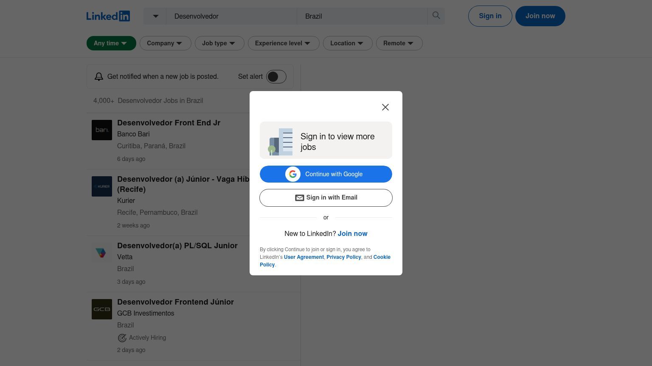Image resolution: width=652 pixels, height=366 pixels.
Task: Click the Actively Hiring target icon
Action: point(122,338)
